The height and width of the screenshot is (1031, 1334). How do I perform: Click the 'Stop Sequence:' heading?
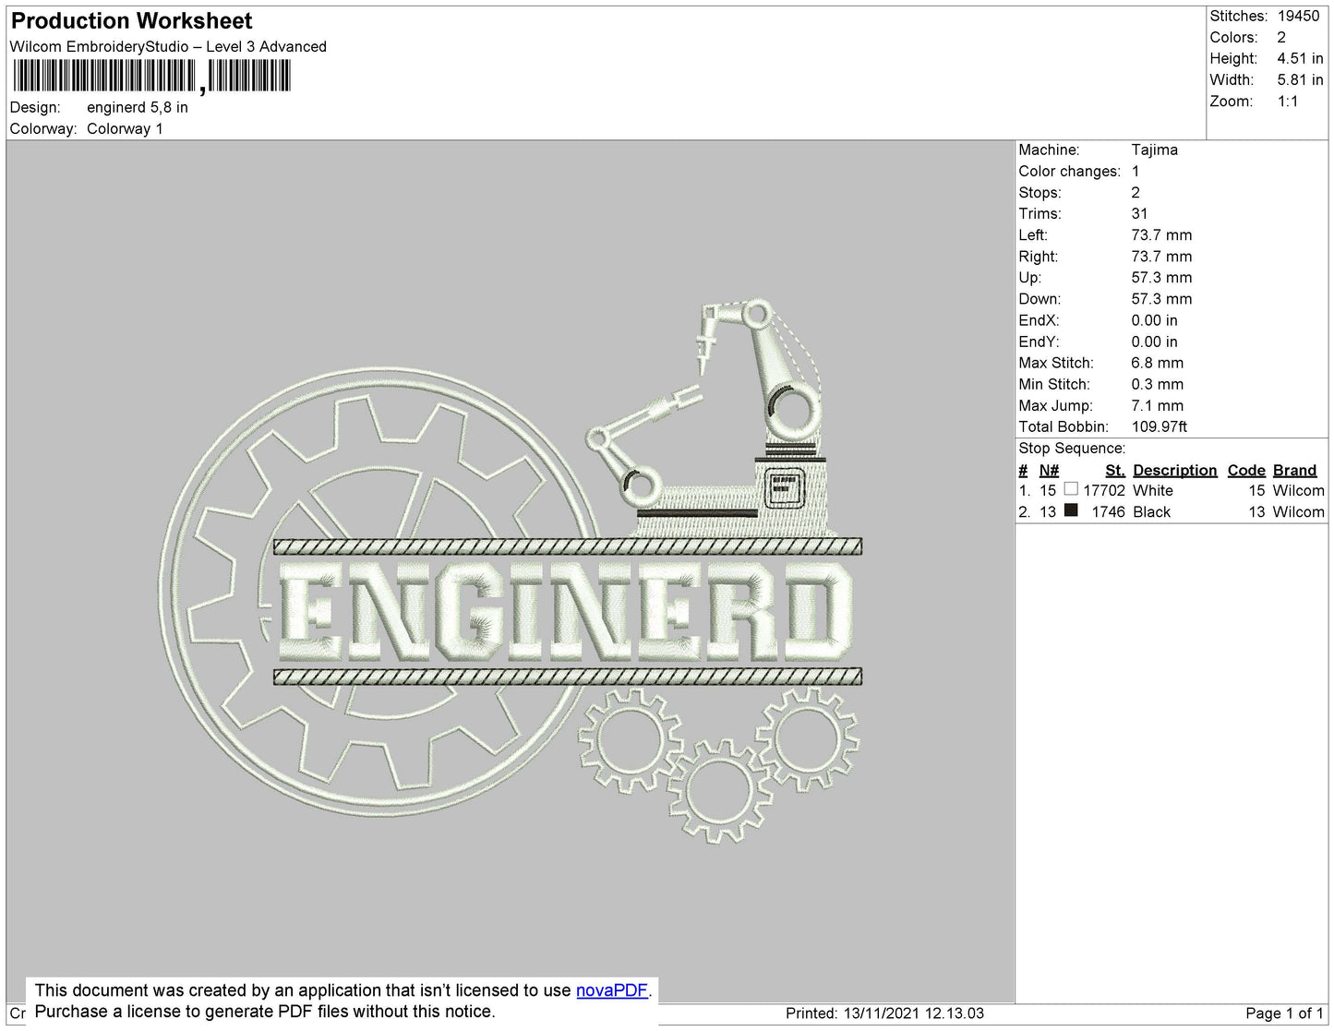pyautogui.click(x=1072, y=448)
